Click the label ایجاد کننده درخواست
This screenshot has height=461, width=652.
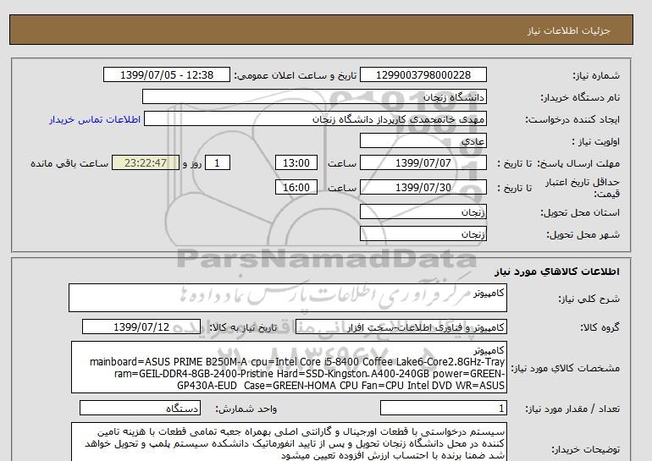(x=572, y=119)
